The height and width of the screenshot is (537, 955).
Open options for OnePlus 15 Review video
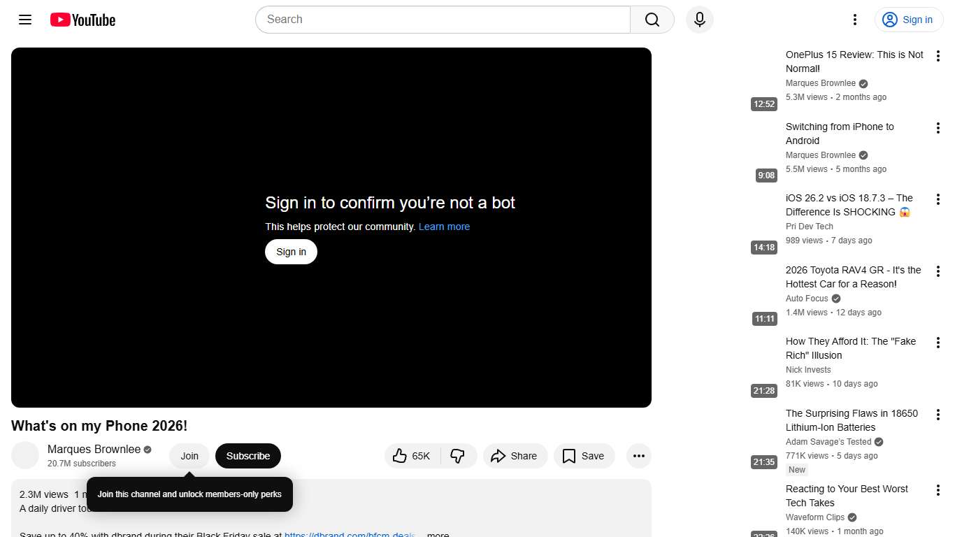[938, 57]
